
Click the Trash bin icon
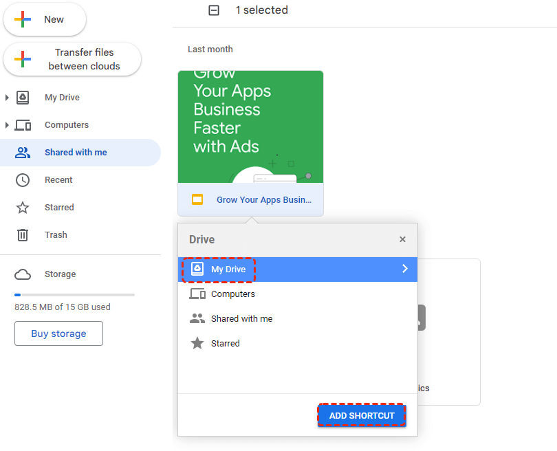pos(23,235)
